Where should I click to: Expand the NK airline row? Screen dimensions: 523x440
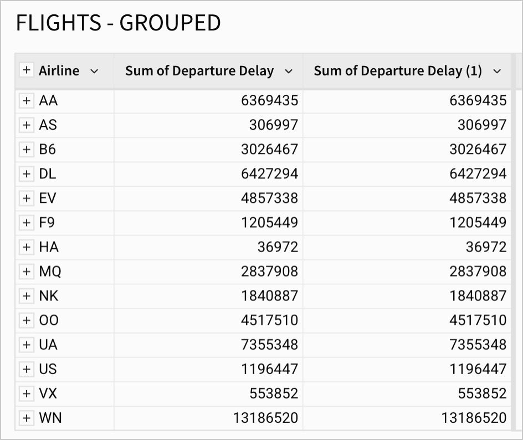[26, 295]
